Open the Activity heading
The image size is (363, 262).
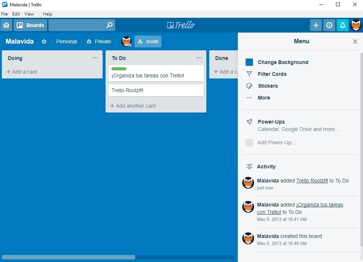266,167
